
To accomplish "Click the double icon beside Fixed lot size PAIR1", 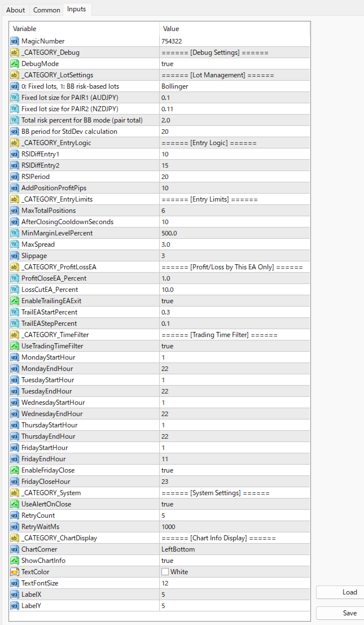I will pyautogui.click(x=15, y=98).
